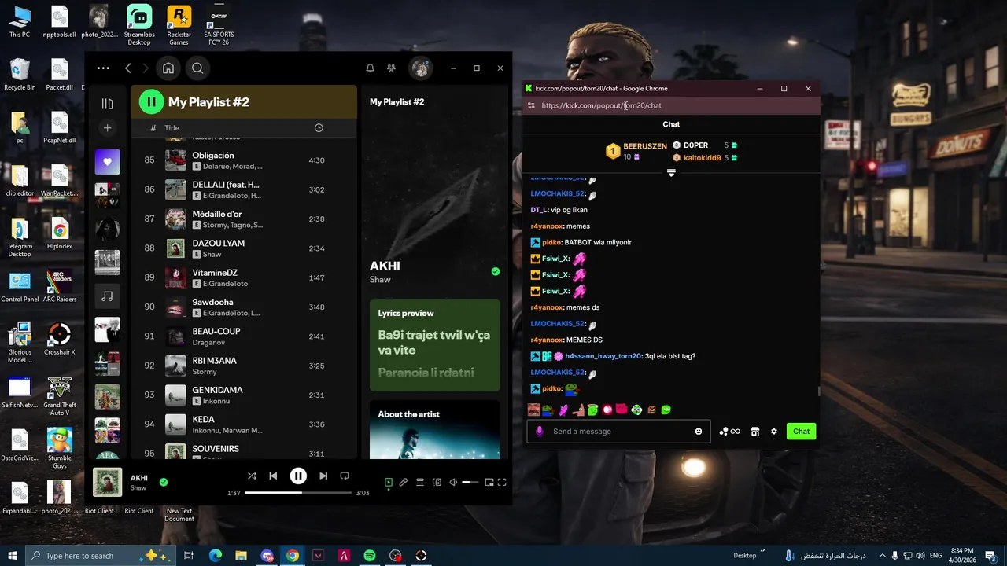Click BEERUSZEN in the chat leaderboard

[645, 146]
